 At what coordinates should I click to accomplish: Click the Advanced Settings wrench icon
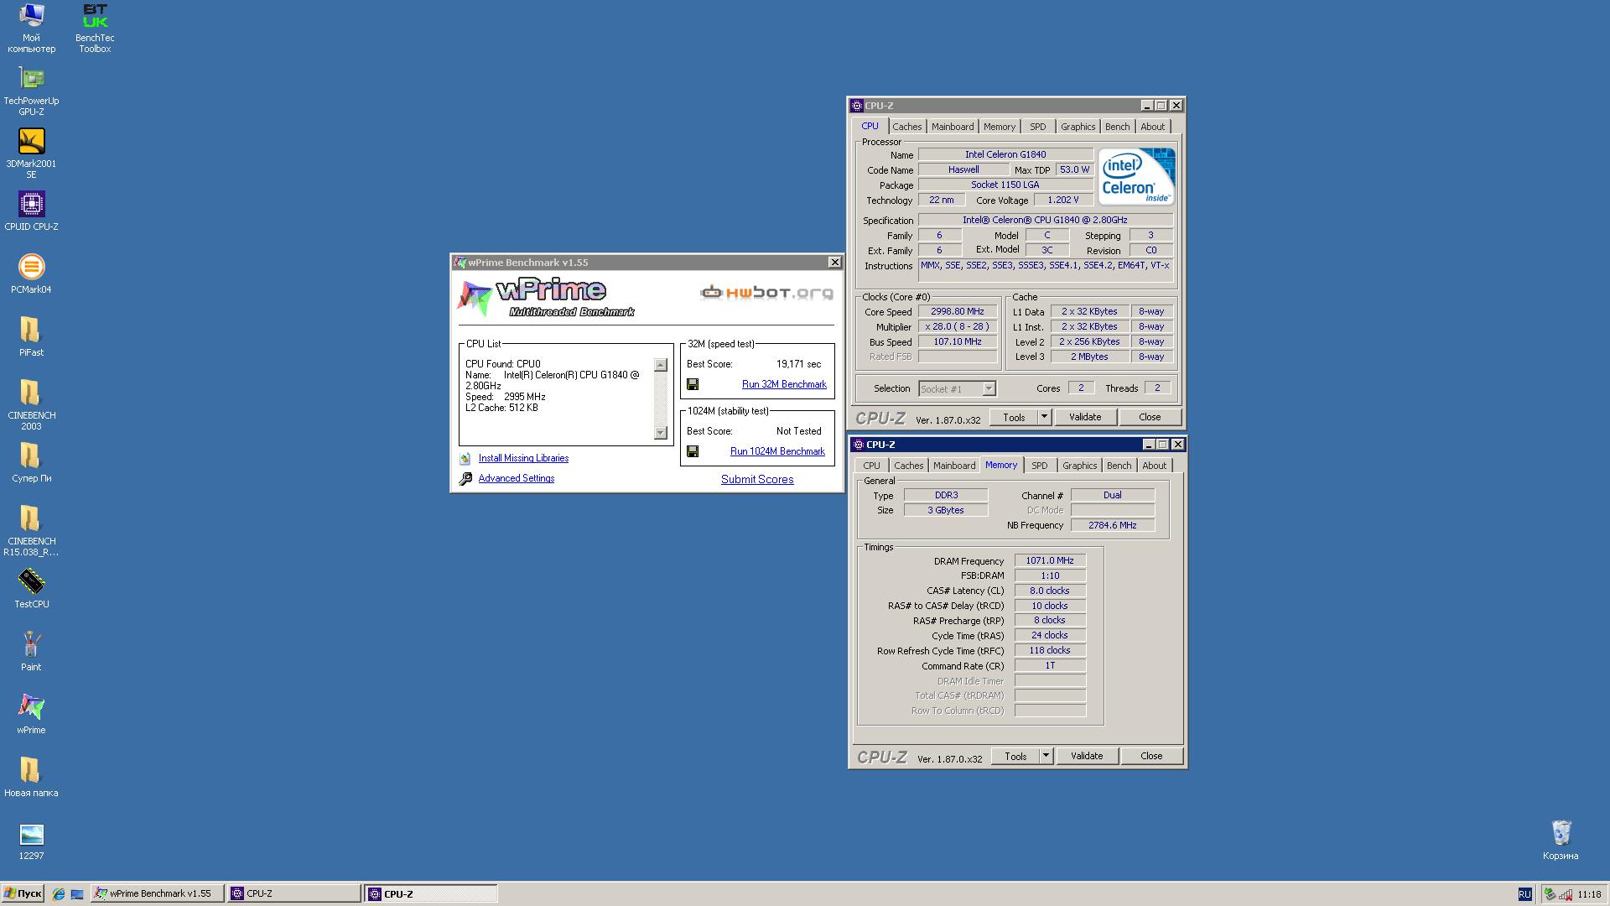pyautogui.click(x=465, y=479)
